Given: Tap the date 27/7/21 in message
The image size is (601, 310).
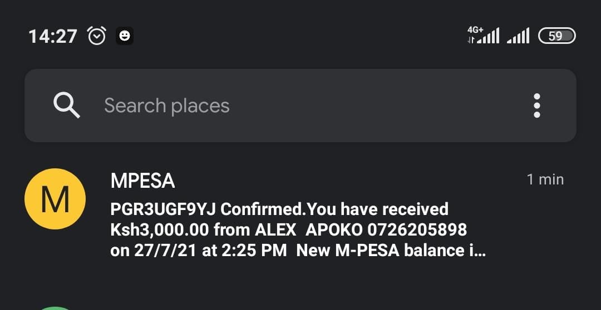Looking at the screenshot, I should (x=165, y=250).
